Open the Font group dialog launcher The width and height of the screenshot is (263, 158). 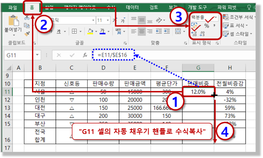point(125,43)
